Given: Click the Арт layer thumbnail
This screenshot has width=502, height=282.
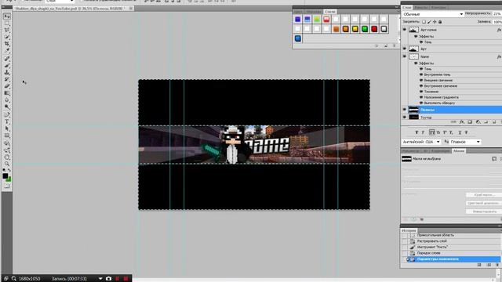Looking at the screenshot, I should tap(413, 49).
